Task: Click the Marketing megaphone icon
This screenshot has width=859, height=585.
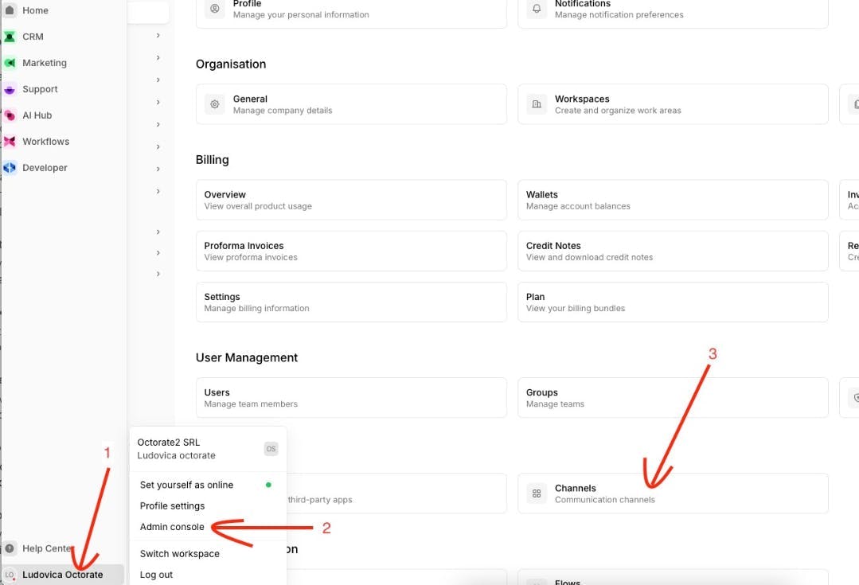Action: pyautogui.click(x=10, y=63)
